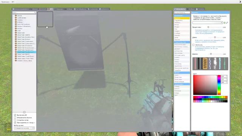Select the wavy blue rope material
The image size is (242, 136).
(x=210, y=63)
